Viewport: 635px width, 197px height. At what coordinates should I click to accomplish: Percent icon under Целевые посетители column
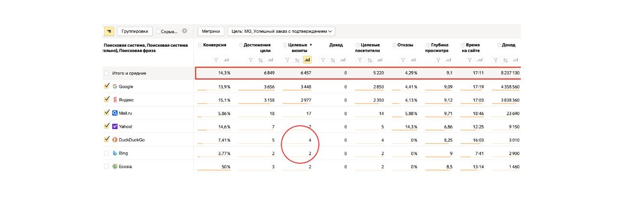click(370, 60)
